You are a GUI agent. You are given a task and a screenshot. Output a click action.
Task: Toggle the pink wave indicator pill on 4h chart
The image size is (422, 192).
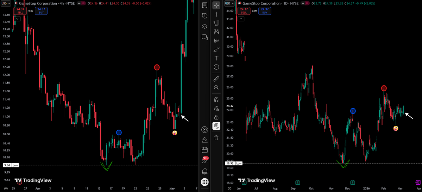point(84,4)
